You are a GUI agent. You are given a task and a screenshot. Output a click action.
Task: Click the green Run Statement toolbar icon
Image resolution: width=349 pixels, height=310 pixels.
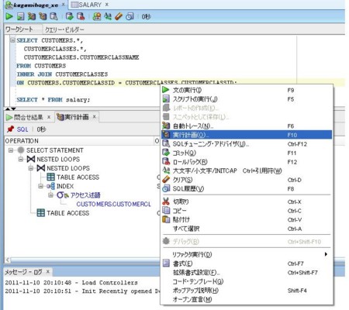coord(9,16)
